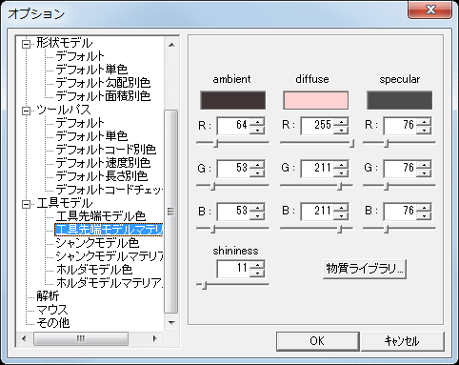Click the specular B input field
The width and height of the screenshot is (459, 365).
click(400, 212)
